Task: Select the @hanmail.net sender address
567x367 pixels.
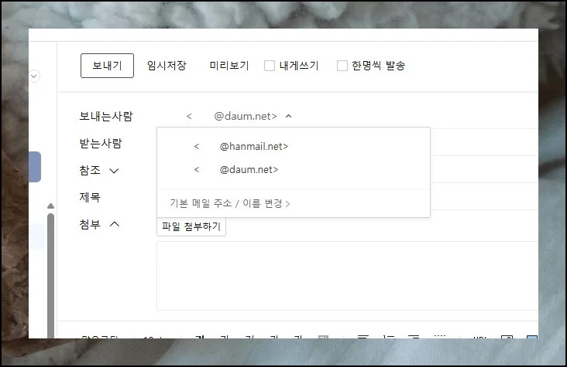Action: click(x=242, y=146)
